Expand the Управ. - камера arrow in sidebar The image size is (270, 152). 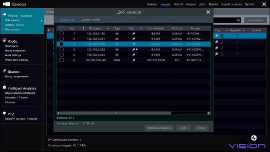[41, 21]
